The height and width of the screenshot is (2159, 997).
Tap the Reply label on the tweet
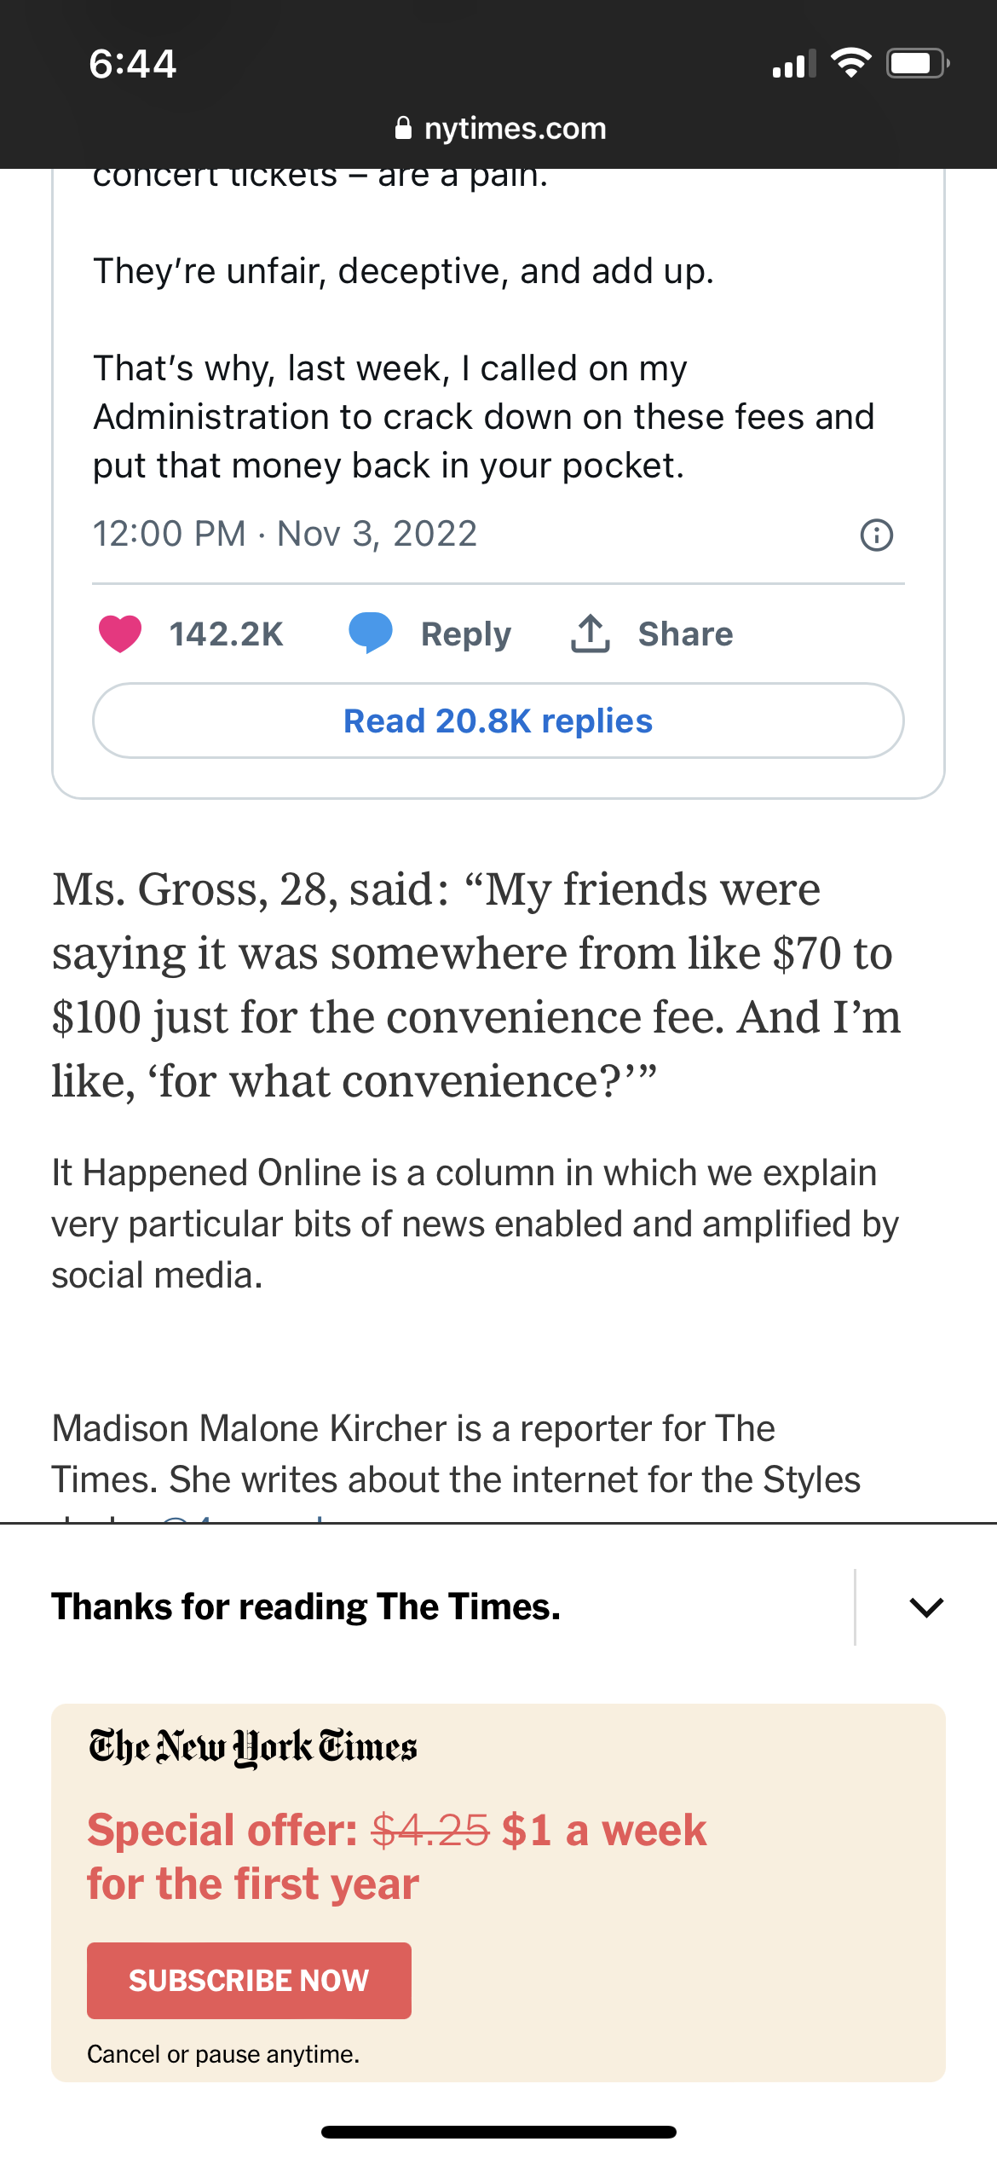pos(466,634)
